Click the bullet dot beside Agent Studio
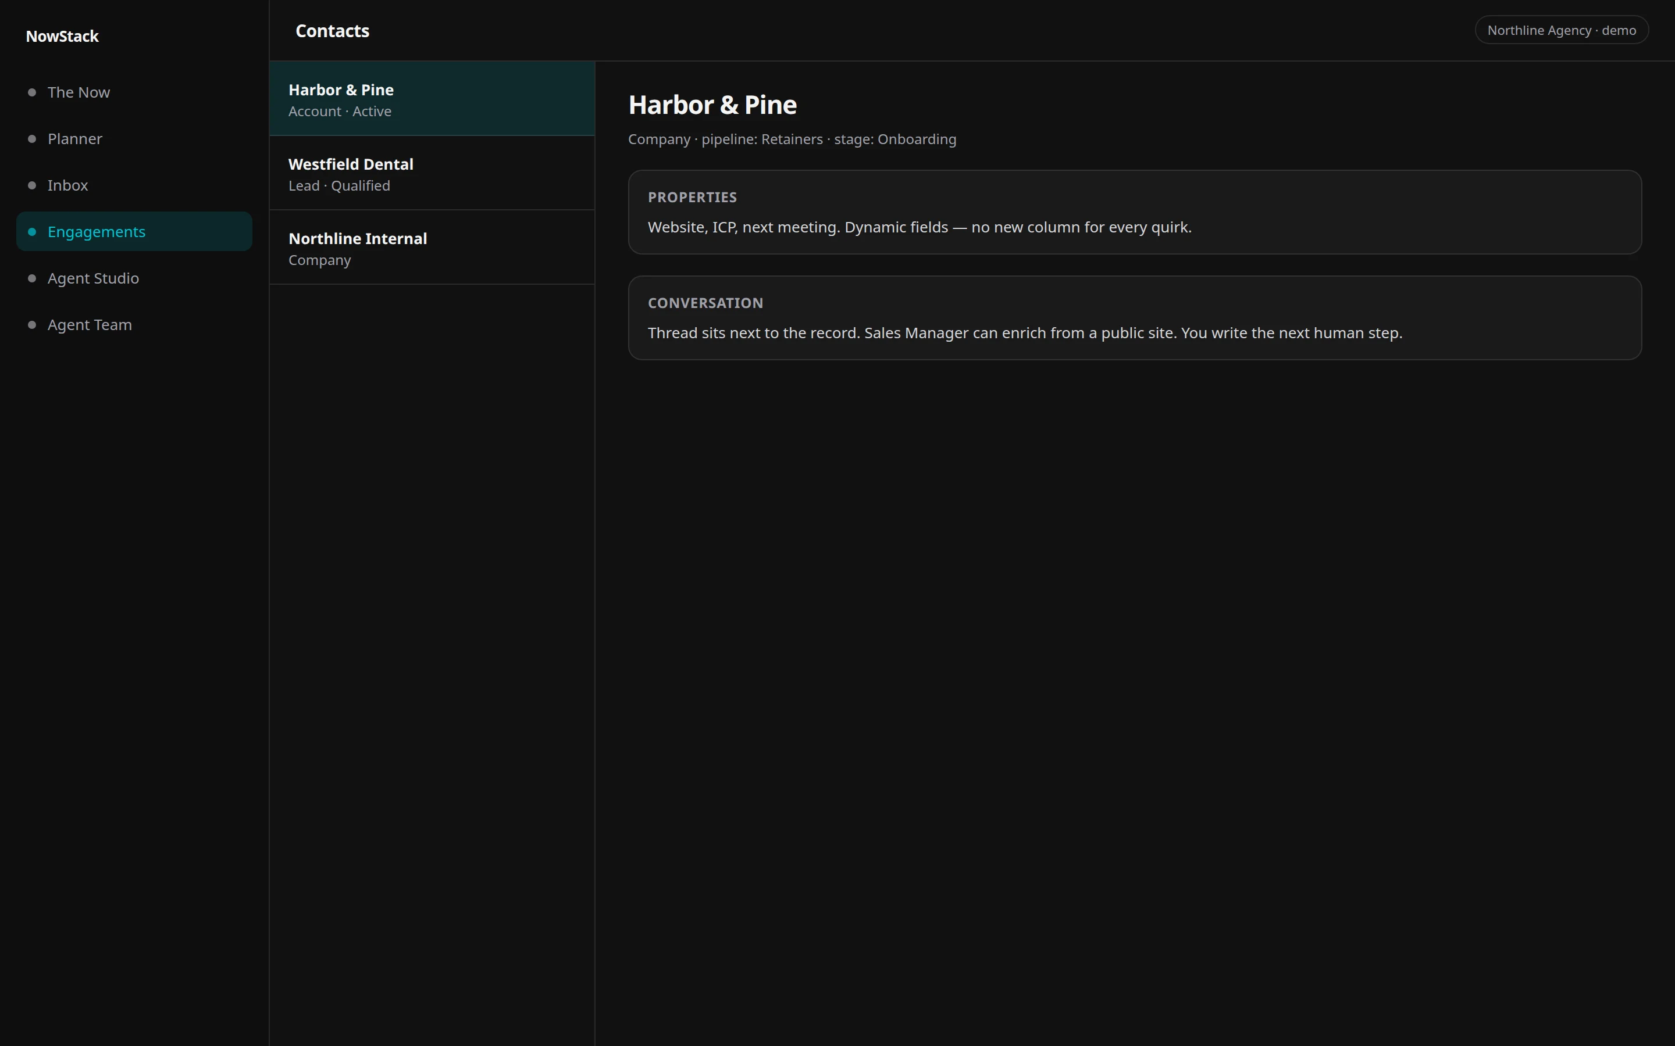The width and height of the screenshot is (1675, 1046). pyautogui.click(x=32, y=278)
